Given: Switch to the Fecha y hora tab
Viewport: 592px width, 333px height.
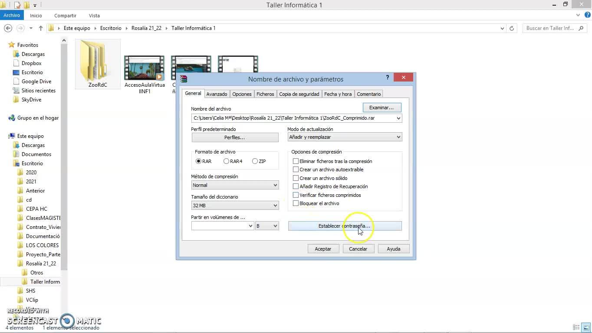Looking at the screenshot, I should [338, 94].
